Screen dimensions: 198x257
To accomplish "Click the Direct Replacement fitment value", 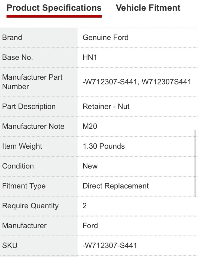I will pos(116,186).
